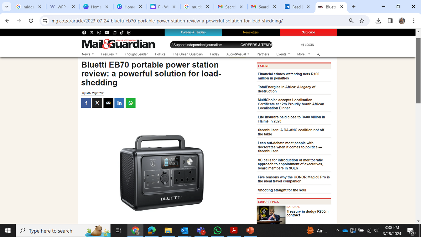
Task: Open 'Life insurers paid close to R600 billion' article
Action: pos(291,119)
